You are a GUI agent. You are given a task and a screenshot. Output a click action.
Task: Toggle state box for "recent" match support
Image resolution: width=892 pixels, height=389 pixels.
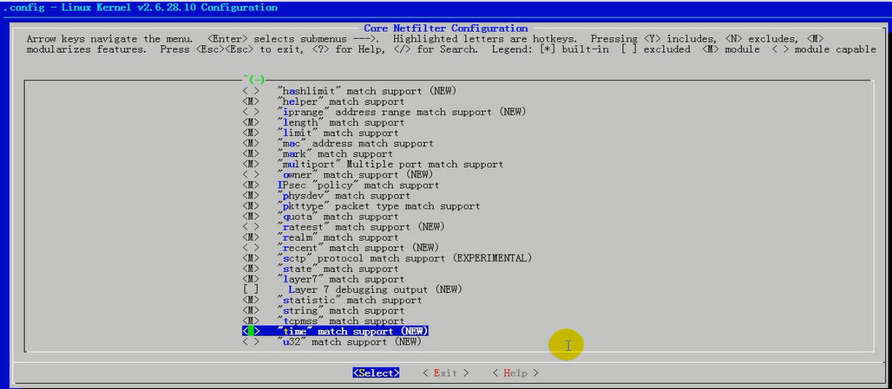point(251,248)
